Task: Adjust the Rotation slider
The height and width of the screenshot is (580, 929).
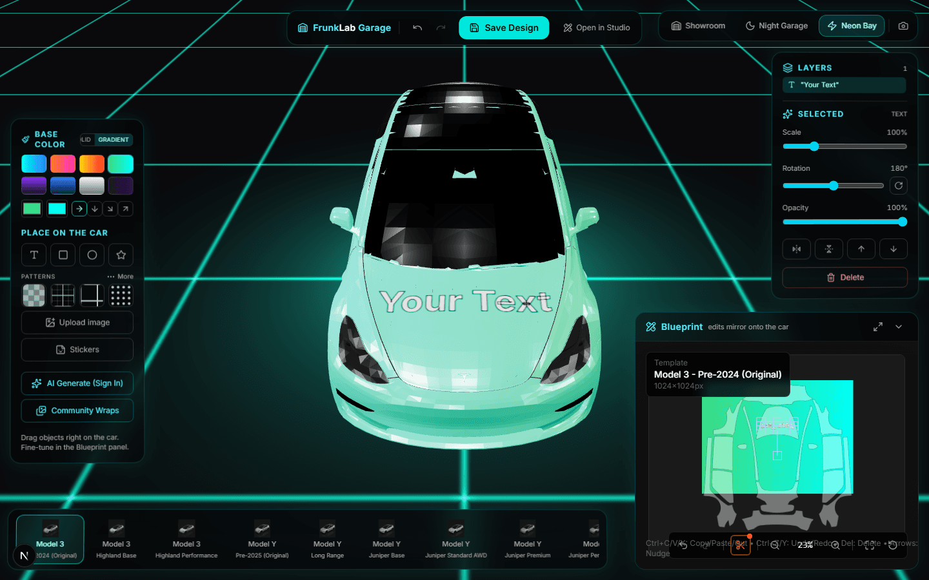Action: pos(833,186)
